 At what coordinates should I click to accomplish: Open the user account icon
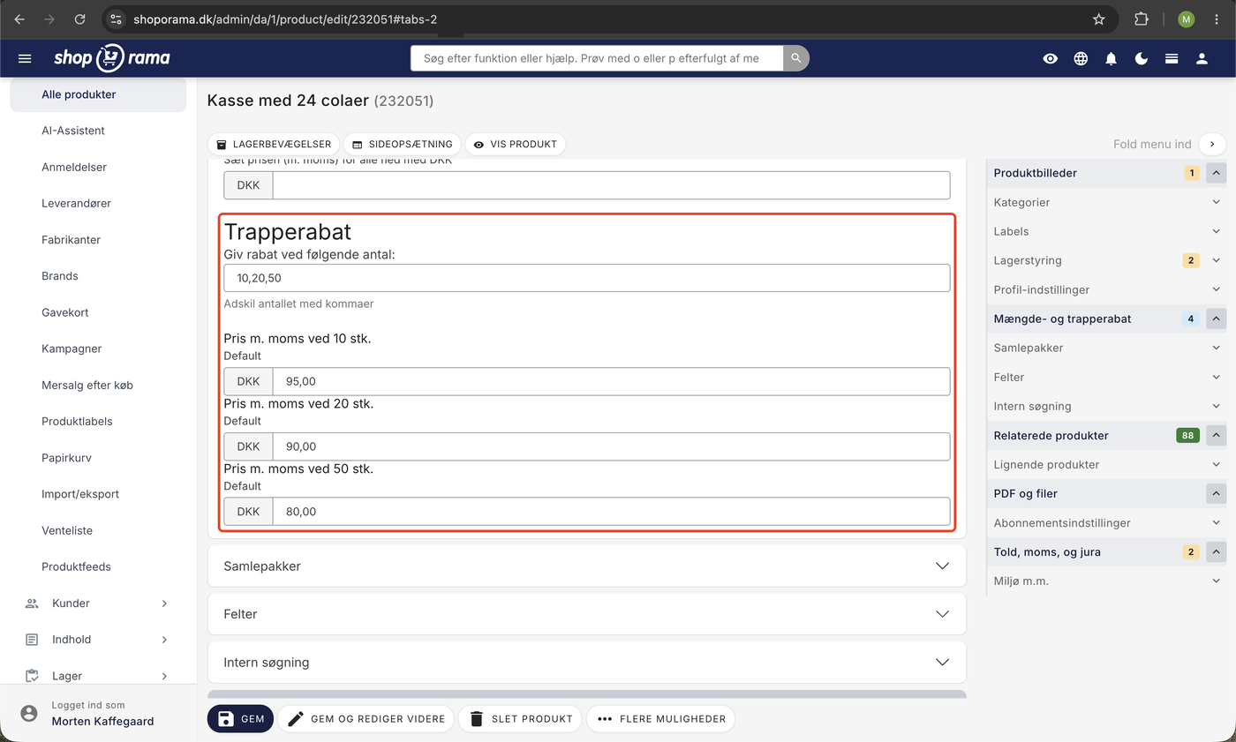click(1202, 58)
